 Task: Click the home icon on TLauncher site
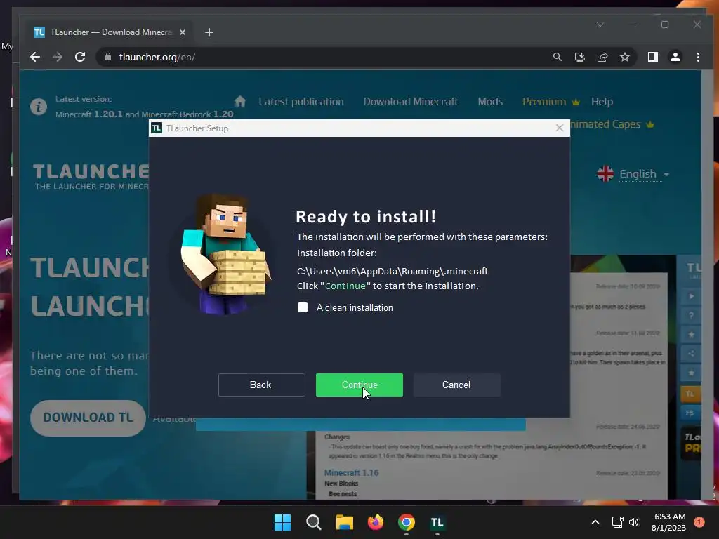click(x=240, y=101)
